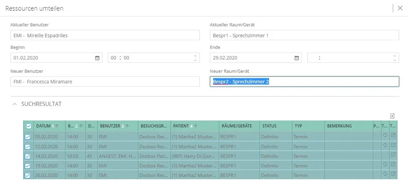Viewport: 408px width, 184px height.
Task: Select the date cell 05.02.2020
Action: pos(50,136)
